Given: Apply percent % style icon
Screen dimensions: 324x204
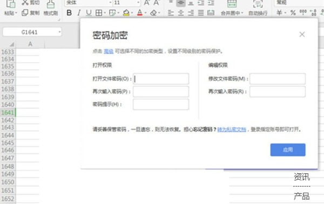Looking at the screenshot, I should 293,13.
